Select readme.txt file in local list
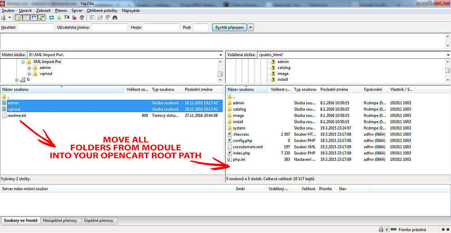 click(111, 115)
